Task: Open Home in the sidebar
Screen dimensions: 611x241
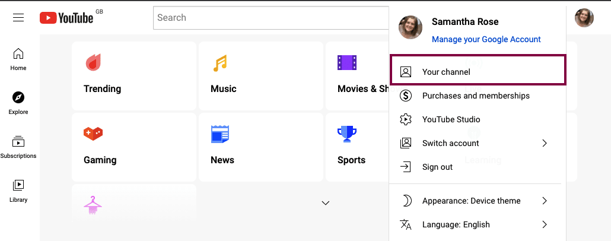Action: (x=18, y=60)
